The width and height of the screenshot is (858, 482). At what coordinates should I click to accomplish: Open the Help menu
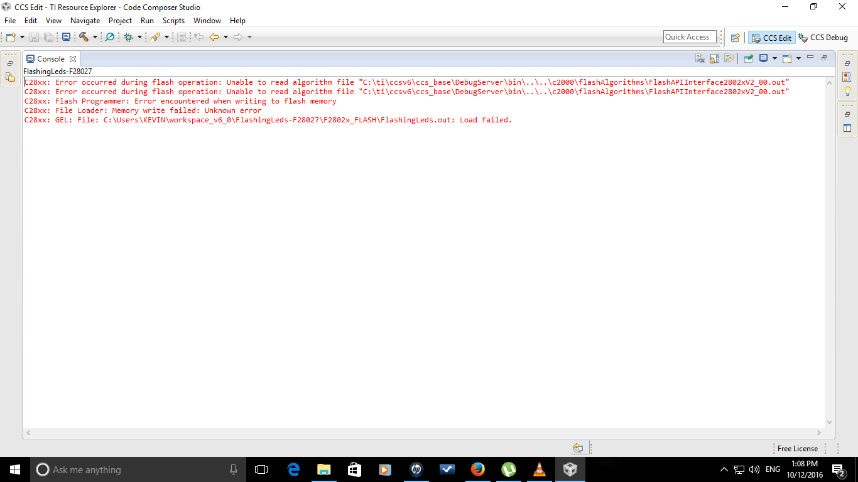237,21
